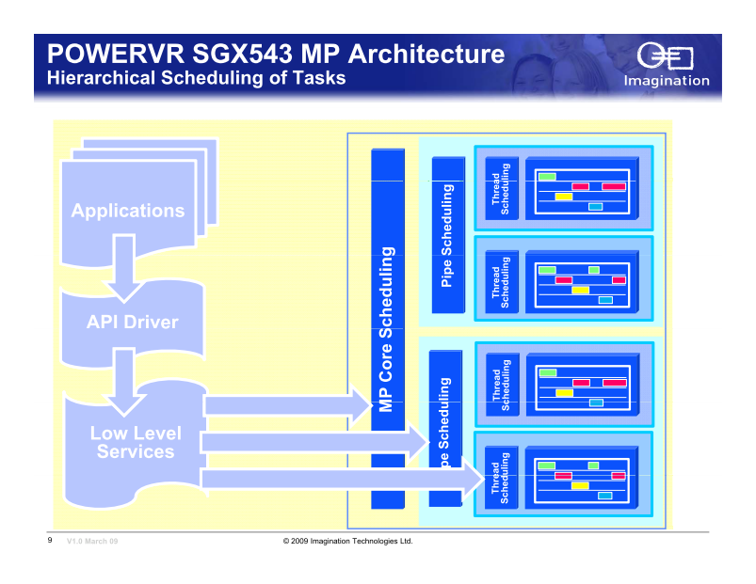756x584 pixels.
Task: Click the long arrow pointing at the bottom Thread Scheduling block
Action: coord(343,479)
